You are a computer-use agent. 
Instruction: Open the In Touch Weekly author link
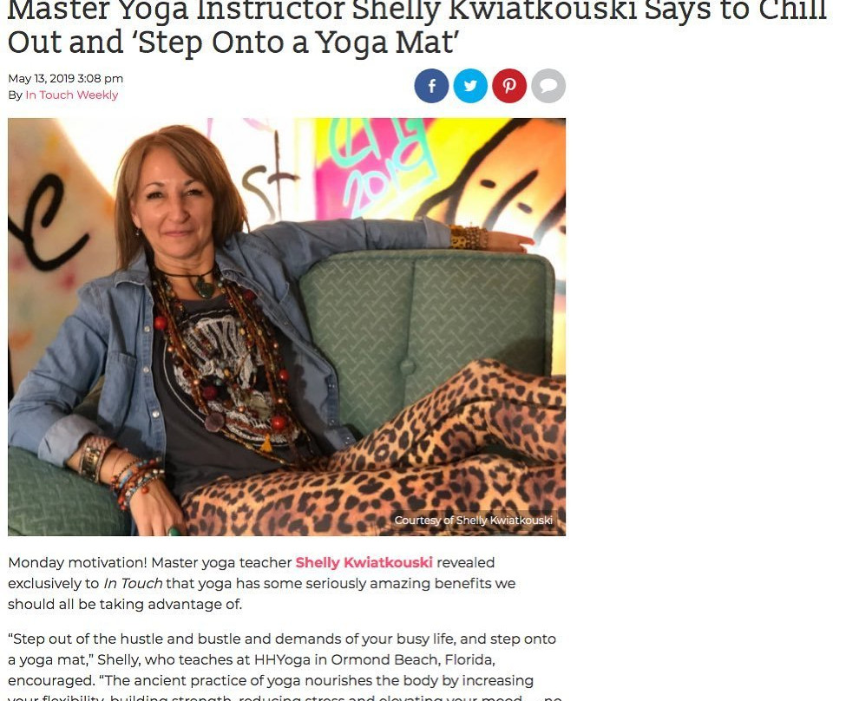72,95
